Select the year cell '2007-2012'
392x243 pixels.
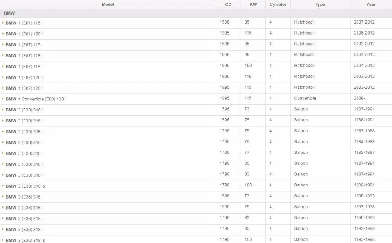click(x=364, y=22)
